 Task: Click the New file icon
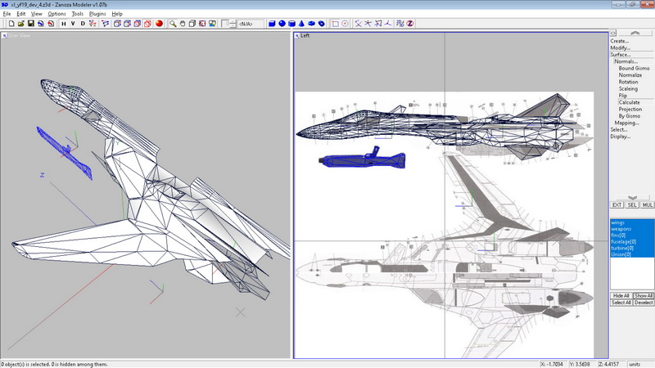point(11,24)
